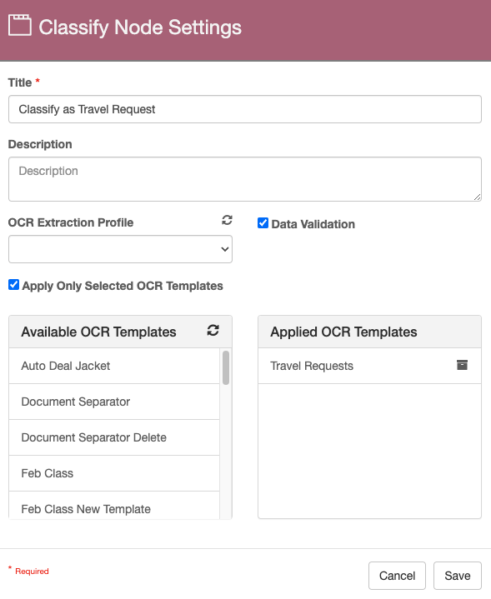Choose the Document Separator Delete template
This screenshot has width=491, height=599.
point(114,437)
